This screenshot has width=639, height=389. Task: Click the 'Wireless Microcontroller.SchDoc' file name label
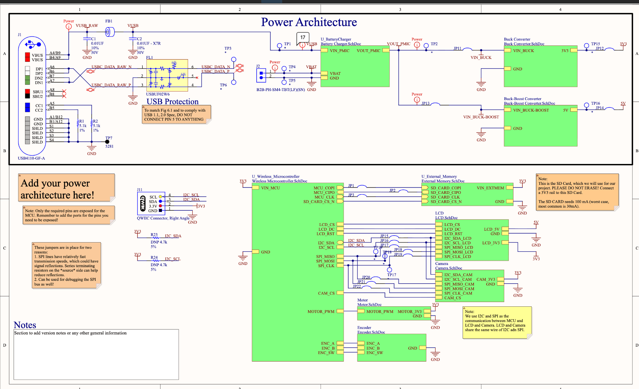pos(279,181)
